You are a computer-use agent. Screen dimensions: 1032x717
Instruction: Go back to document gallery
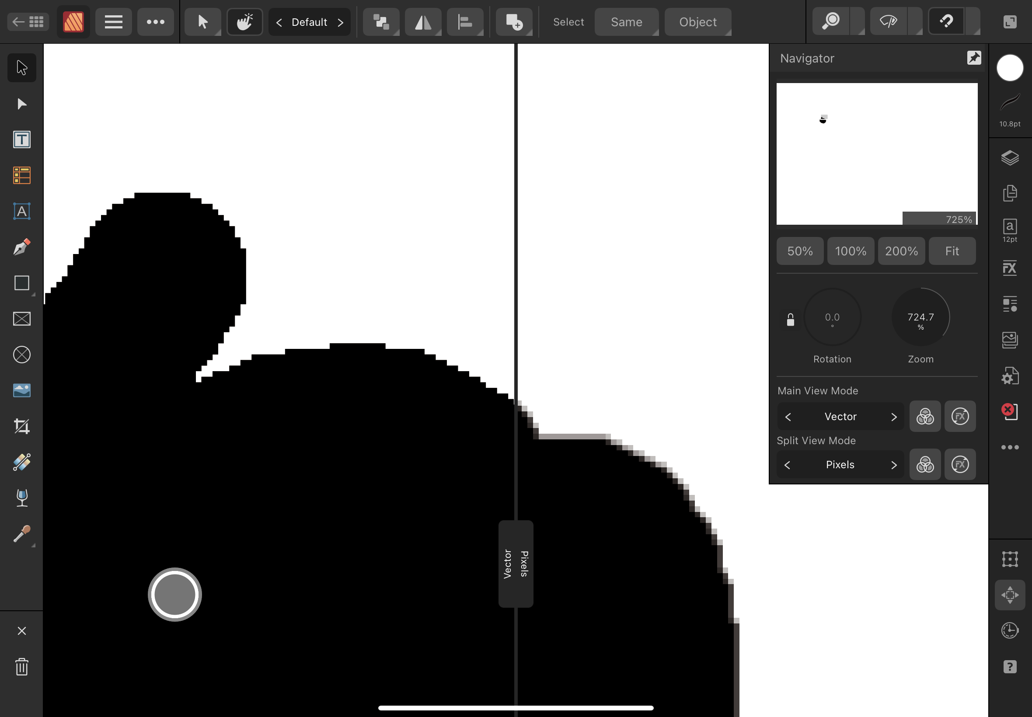pos(28,21)
